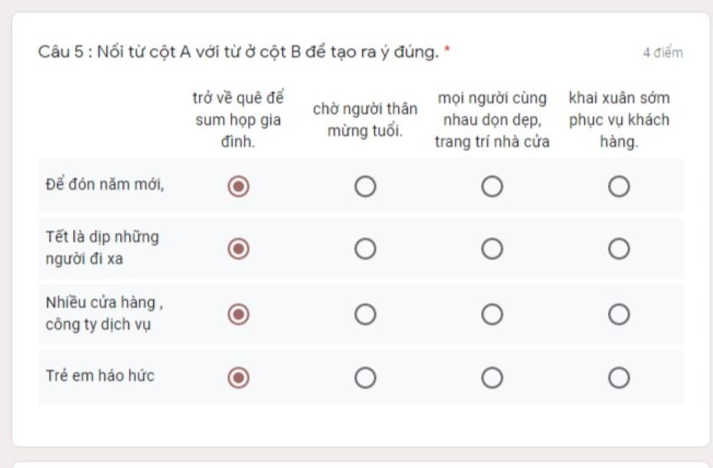Select 'mọi người cùng nhau dọn dẹp' for 'Nhiều cửa hàng' row
Image resolution: width=713 pixels, height=468 pixels.
[492, 314]
